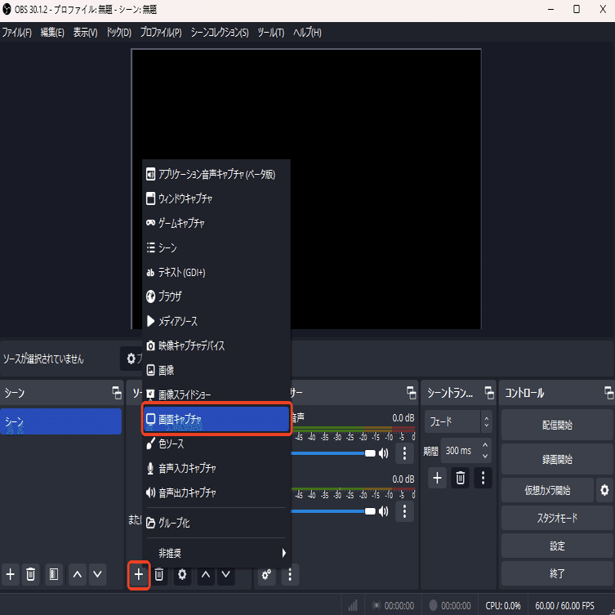Add a scene transition plus button

(437, 478)
